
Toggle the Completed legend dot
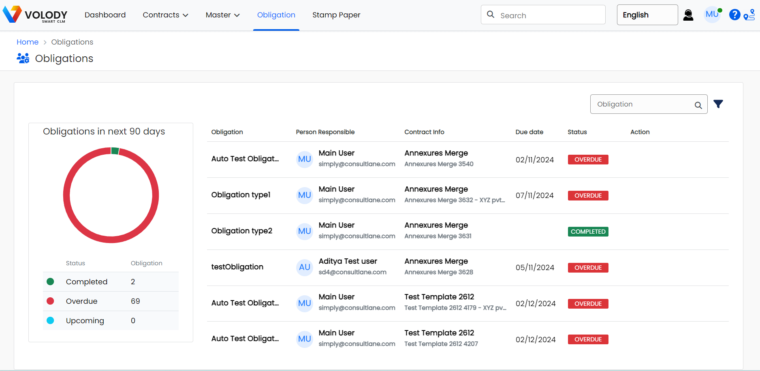(x=51, y=281)
